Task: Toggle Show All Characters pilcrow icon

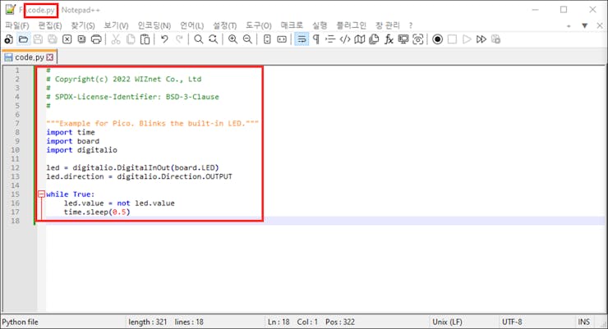Action: (x=316, y=39)
